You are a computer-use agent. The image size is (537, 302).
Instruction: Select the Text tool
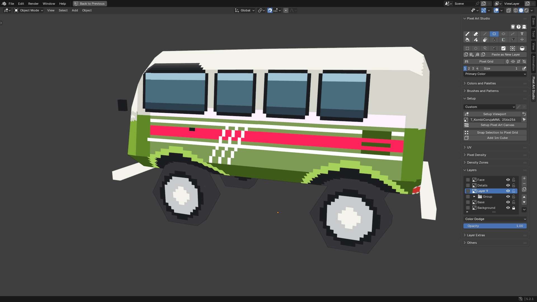[522, 34]
